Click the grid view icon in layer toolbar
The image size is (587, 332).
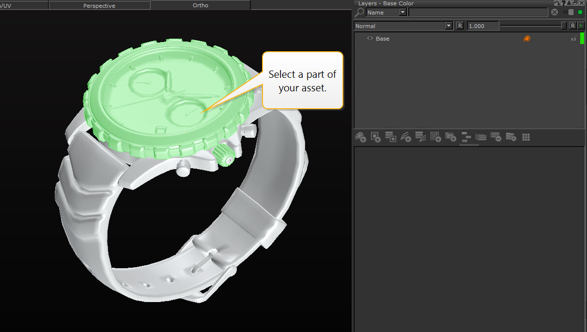pyautogui.click(x=526, y=137)
